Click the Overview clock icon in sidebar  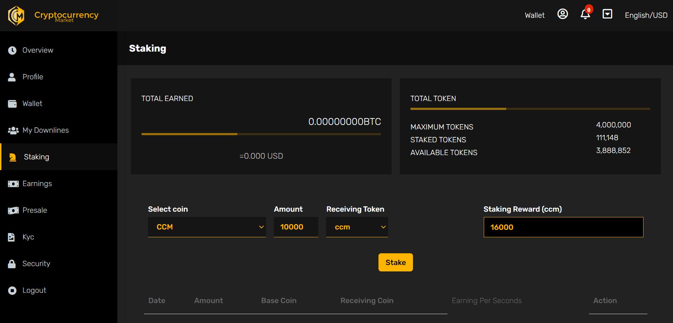click(x=12, y=51)
